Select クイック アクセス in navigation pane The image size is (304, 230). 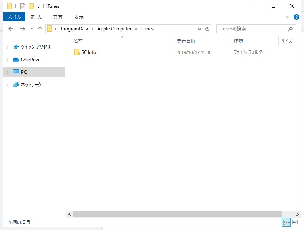[x=36, y=47]
